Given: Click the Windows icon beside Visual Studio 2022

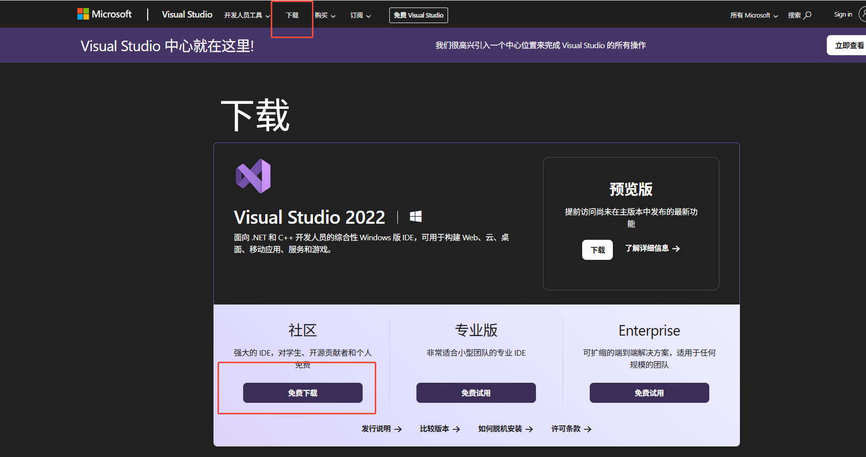Looking at the screenshot, I should [x=415, y=216].
